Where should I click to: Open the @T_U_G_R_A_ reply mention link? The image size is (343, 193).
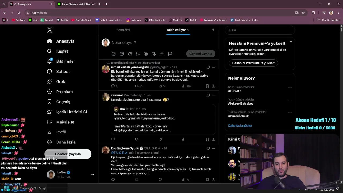[120, 153]
